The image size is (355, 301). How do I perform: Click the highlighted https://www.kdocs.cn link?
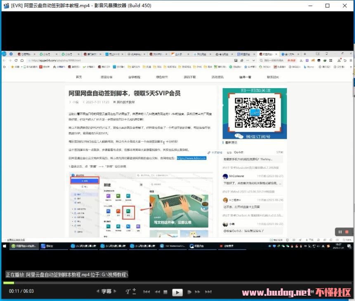coord(192,158)
